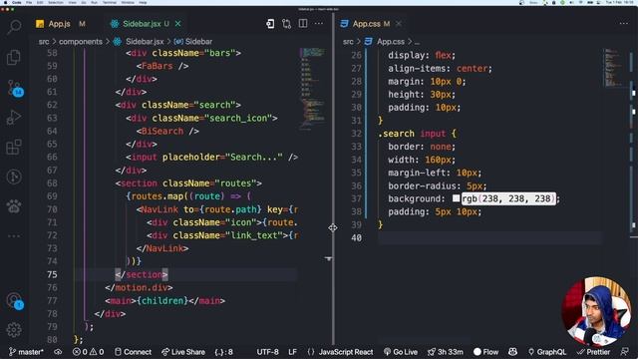Open the rgb(238, 238, 238) color swatch
The image size is (638, 359).
457,198
